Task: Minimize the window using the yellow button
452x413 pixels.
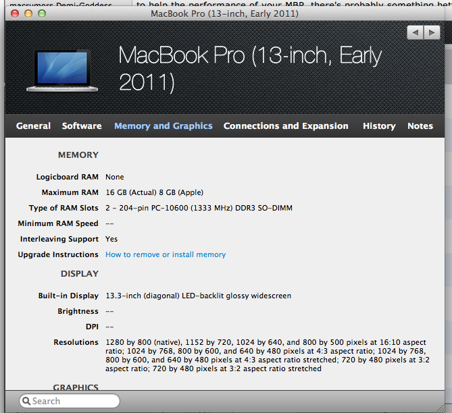Action: click(x=28, y=13)
